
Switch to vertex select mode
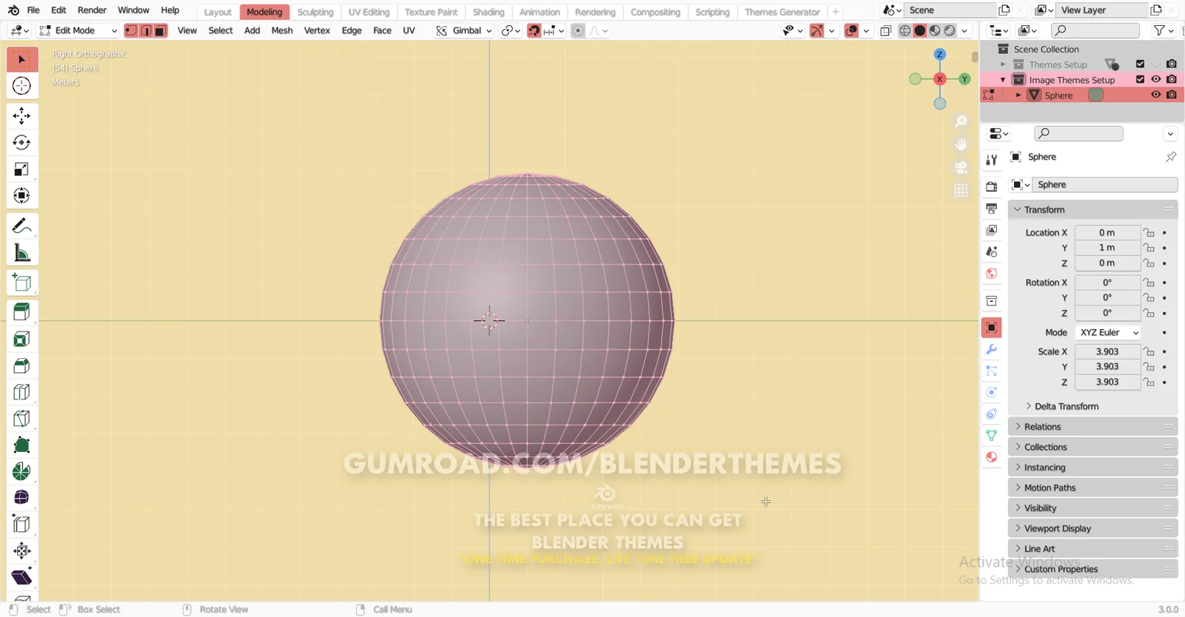(131, 30)
